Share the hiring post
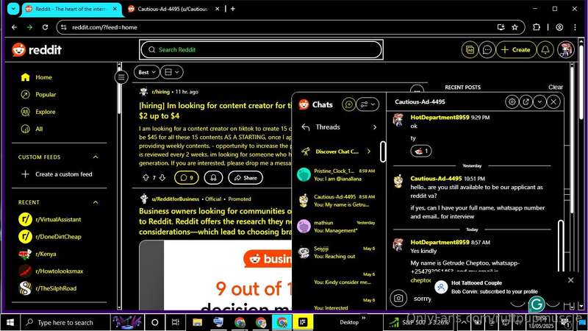Screen dimensions: 588x331 click(x=245, y=177)
